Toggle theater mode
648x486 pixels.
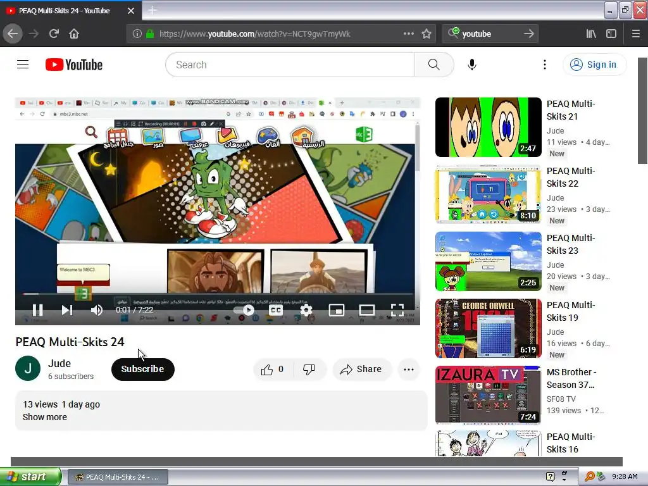click(x=366, y=310)
